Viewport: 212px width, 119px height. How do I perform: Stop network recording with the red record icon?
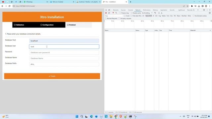[106, 13]
